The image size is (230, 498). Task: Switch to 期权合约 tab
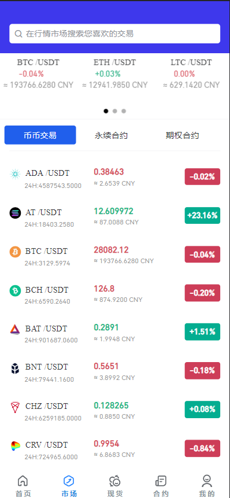[183, 135]
